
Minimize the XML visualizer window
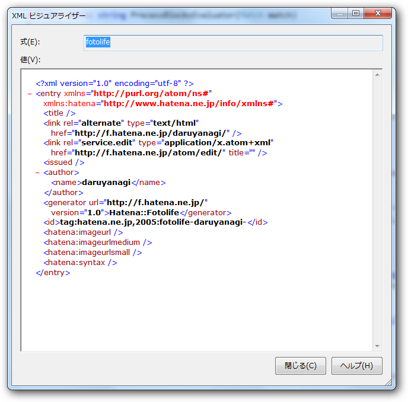coord(340,13)
